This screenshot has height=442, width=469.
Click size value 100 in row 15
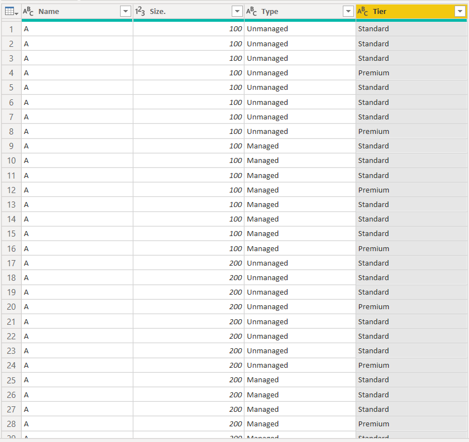[236, 234]
